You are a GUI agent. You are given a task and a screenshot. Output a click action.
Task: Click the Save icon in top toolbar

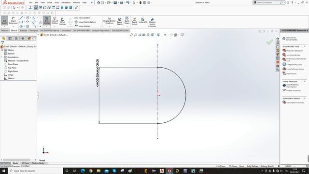pyautogui.click(x=115, y=2)
